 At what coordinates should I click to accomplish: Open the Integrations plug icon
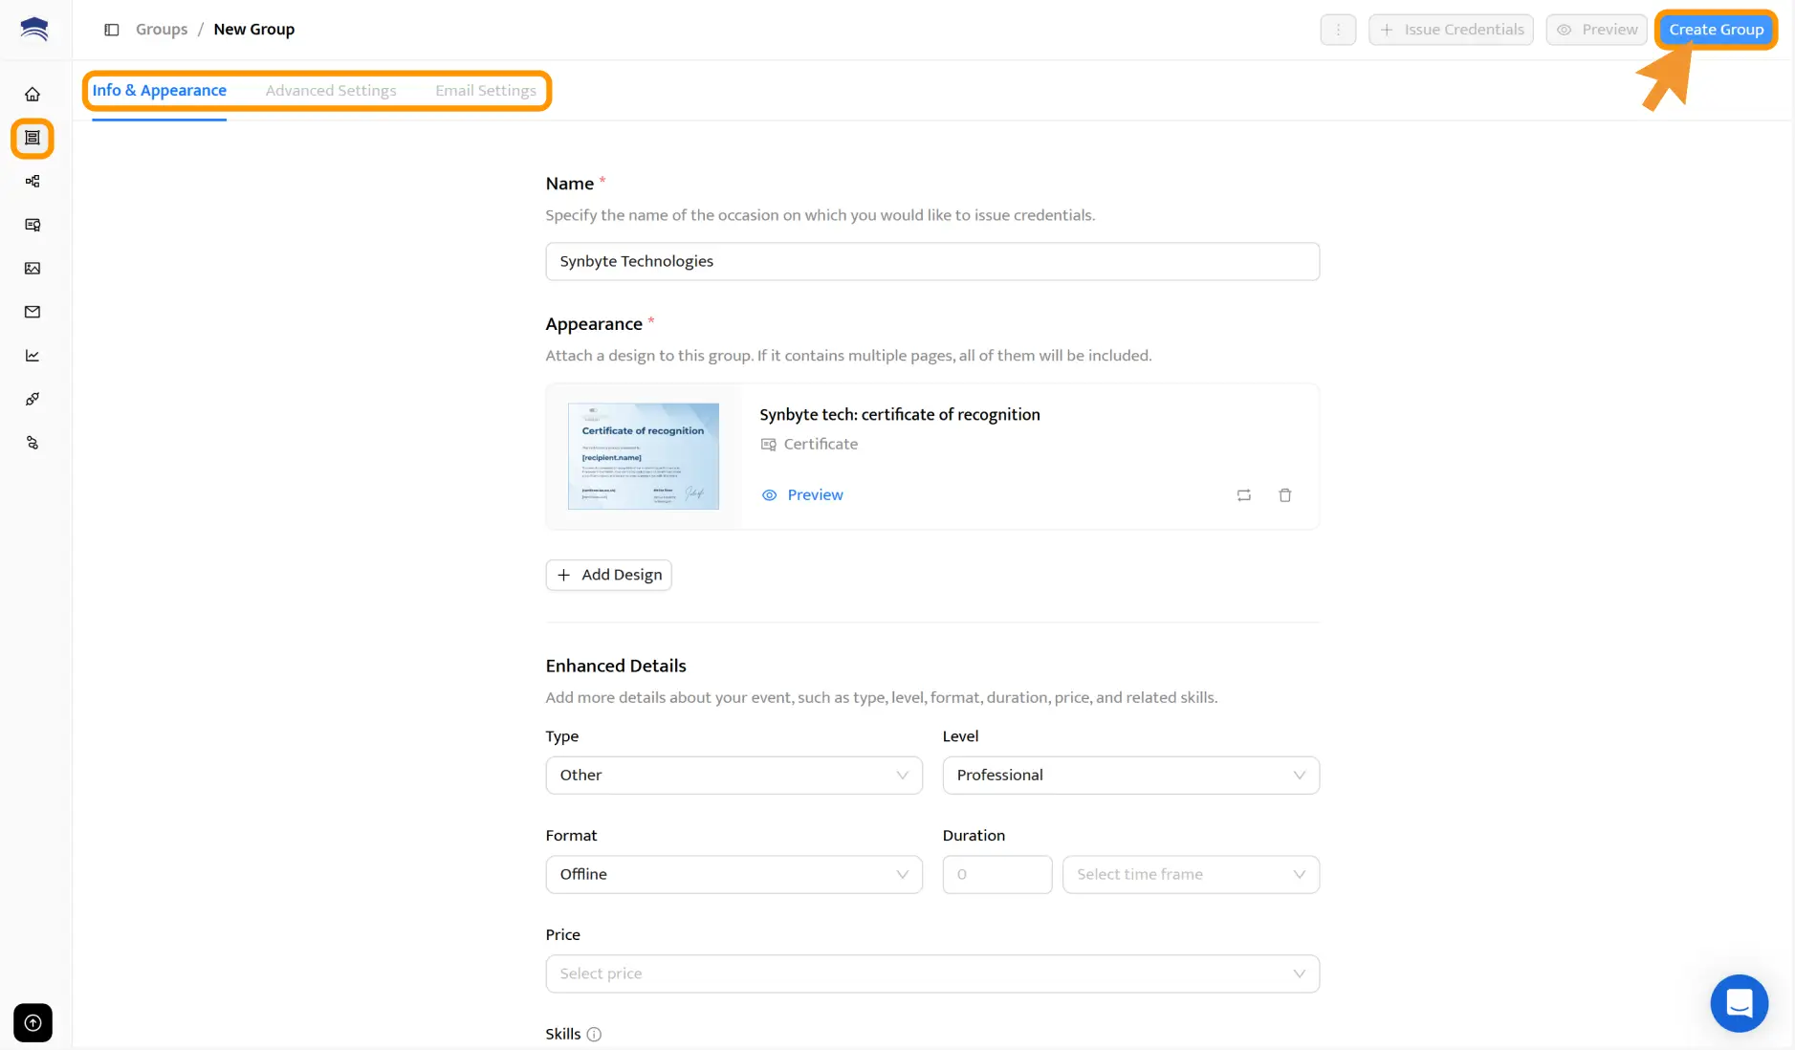click(33, 399)
